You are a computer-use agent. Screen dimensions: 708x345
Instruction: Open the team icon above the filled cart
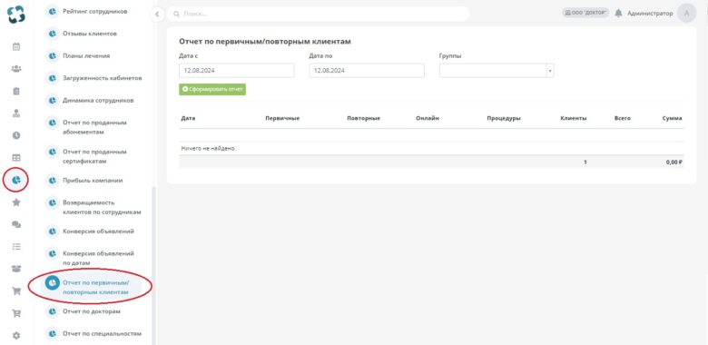16,269
